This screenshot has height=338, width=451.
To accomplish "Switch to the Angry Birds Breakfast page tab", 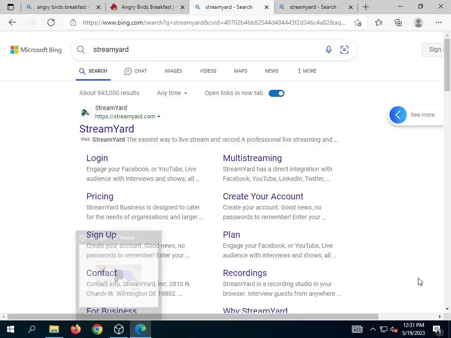I will (147, 7).
